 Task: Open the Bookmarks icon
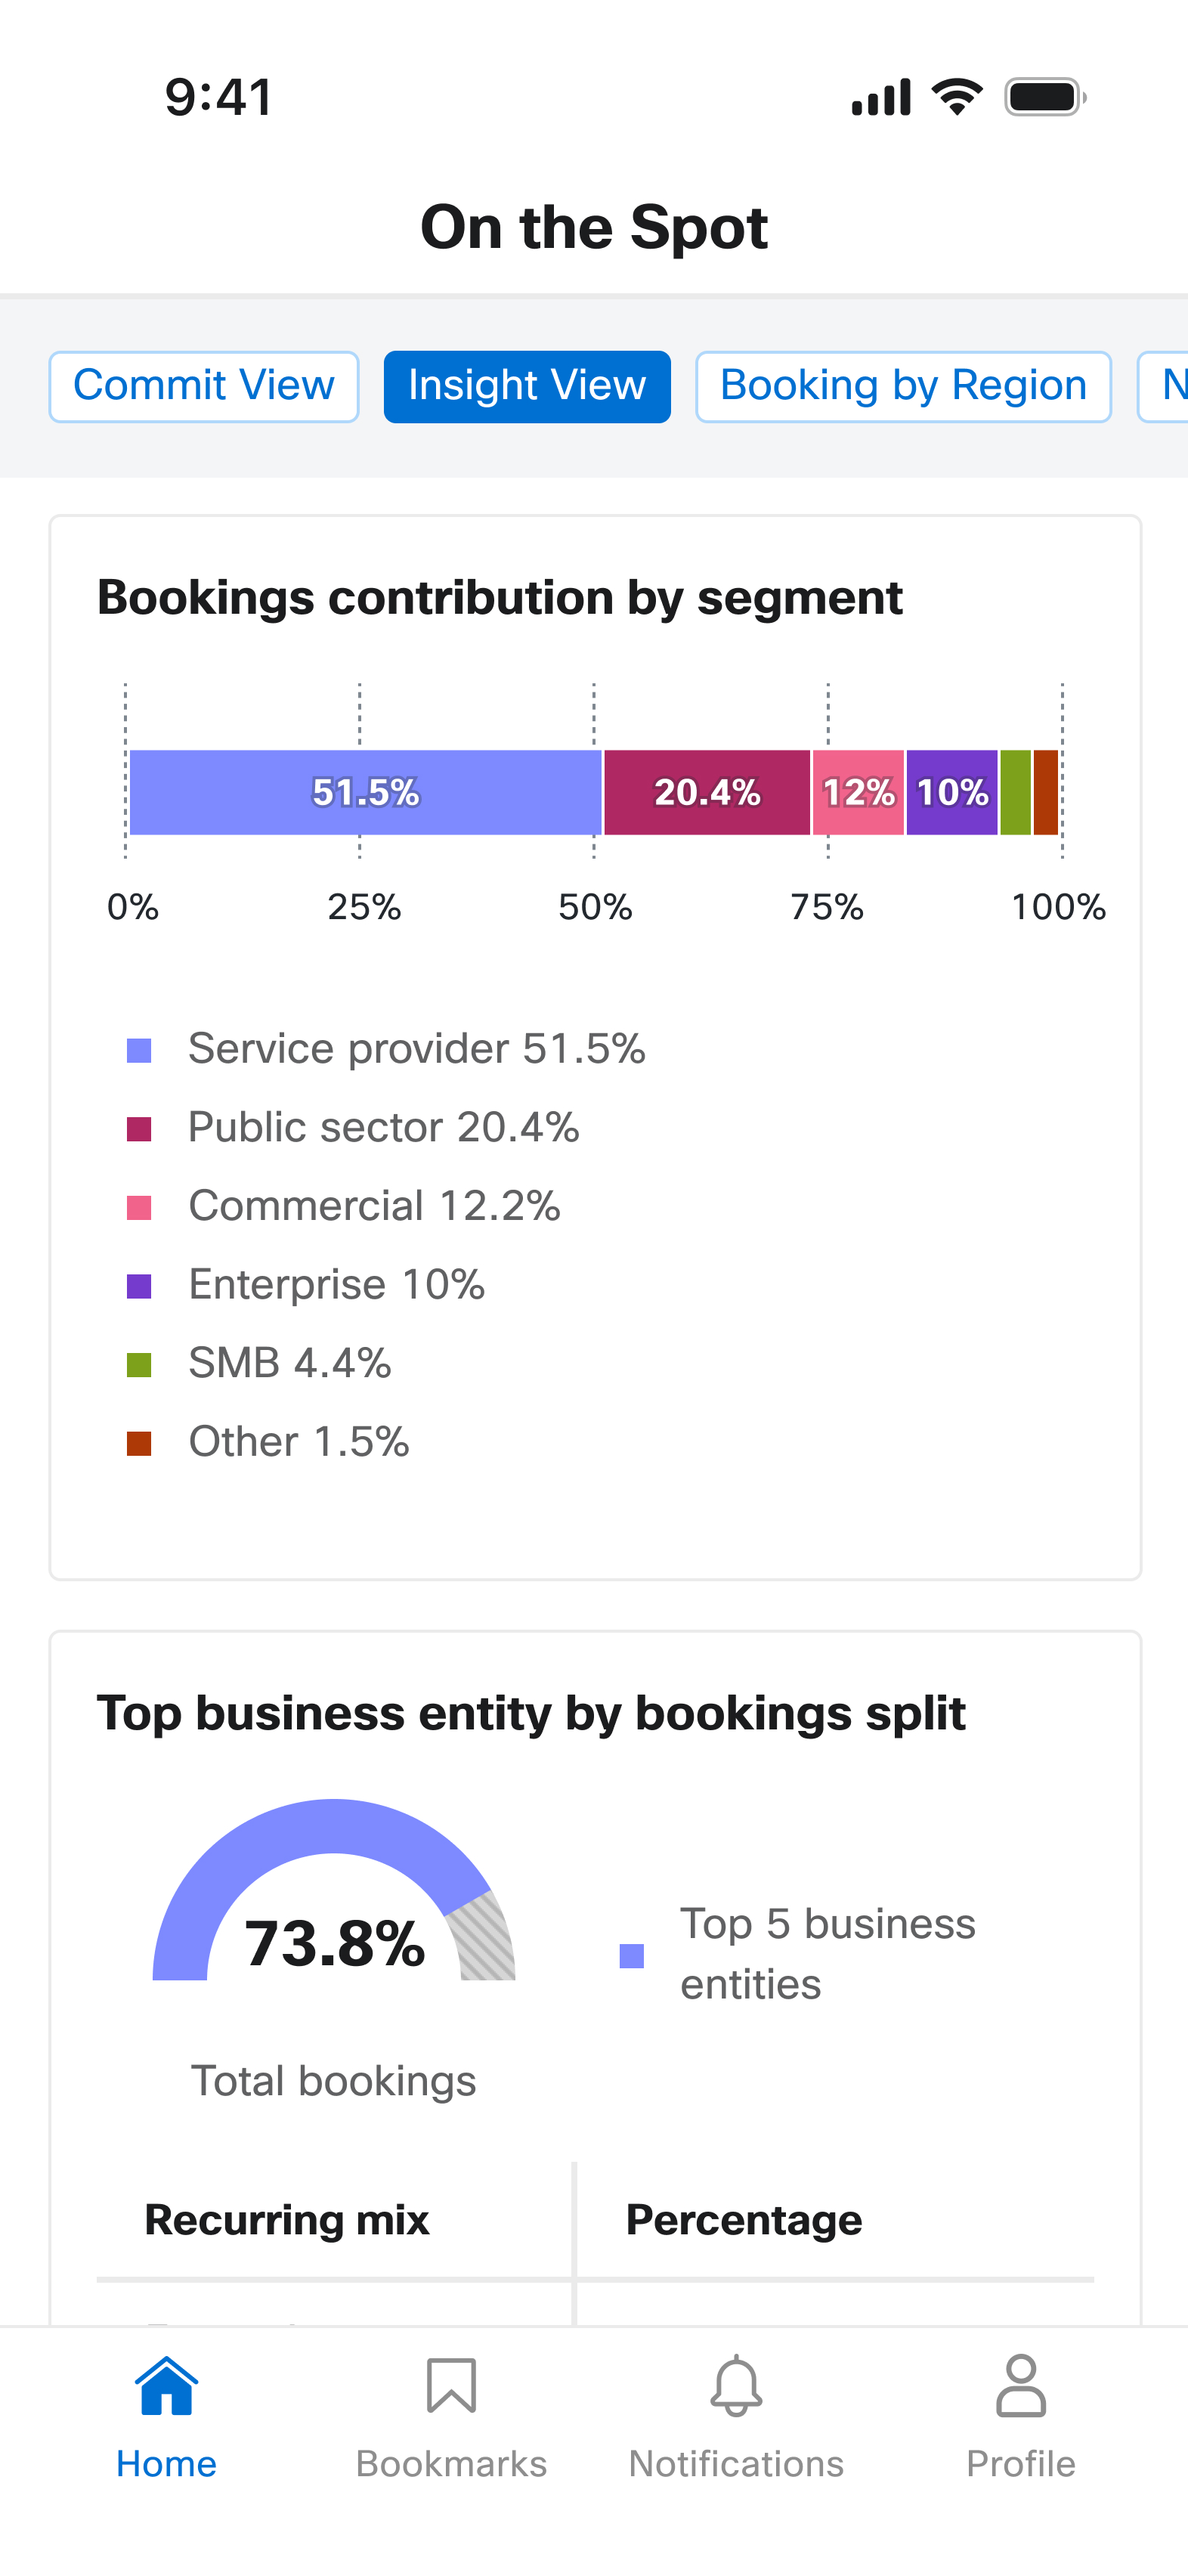click(451, 2386)
